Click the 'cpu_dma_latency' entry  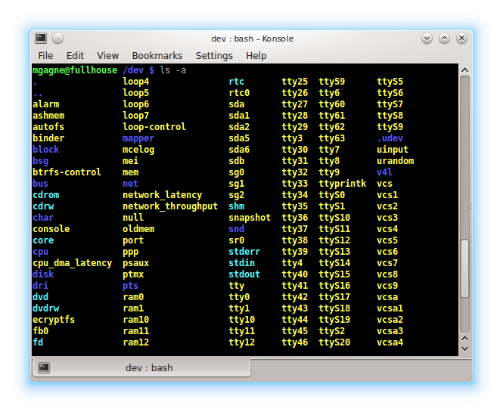tap(72, 263)
